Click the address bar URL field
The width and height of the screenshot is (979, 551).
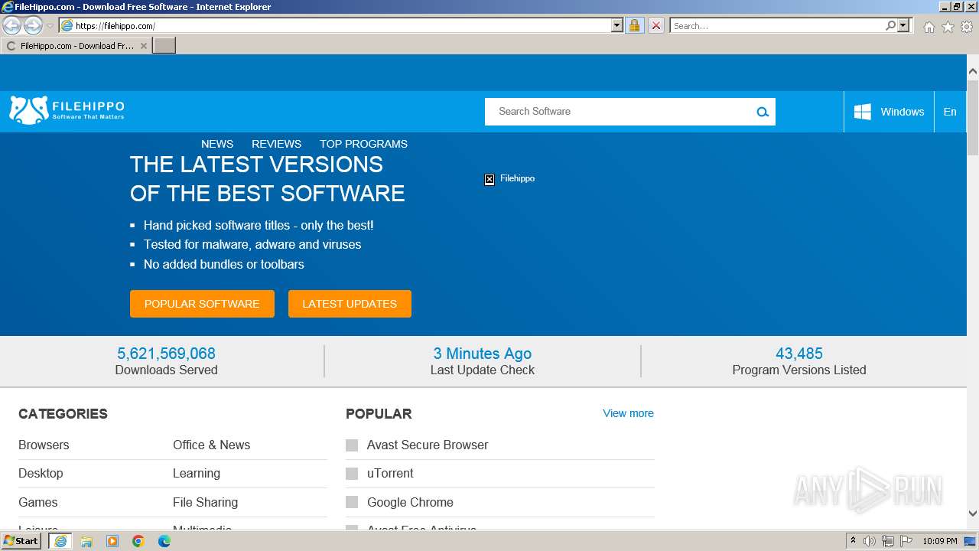point(343,25)
